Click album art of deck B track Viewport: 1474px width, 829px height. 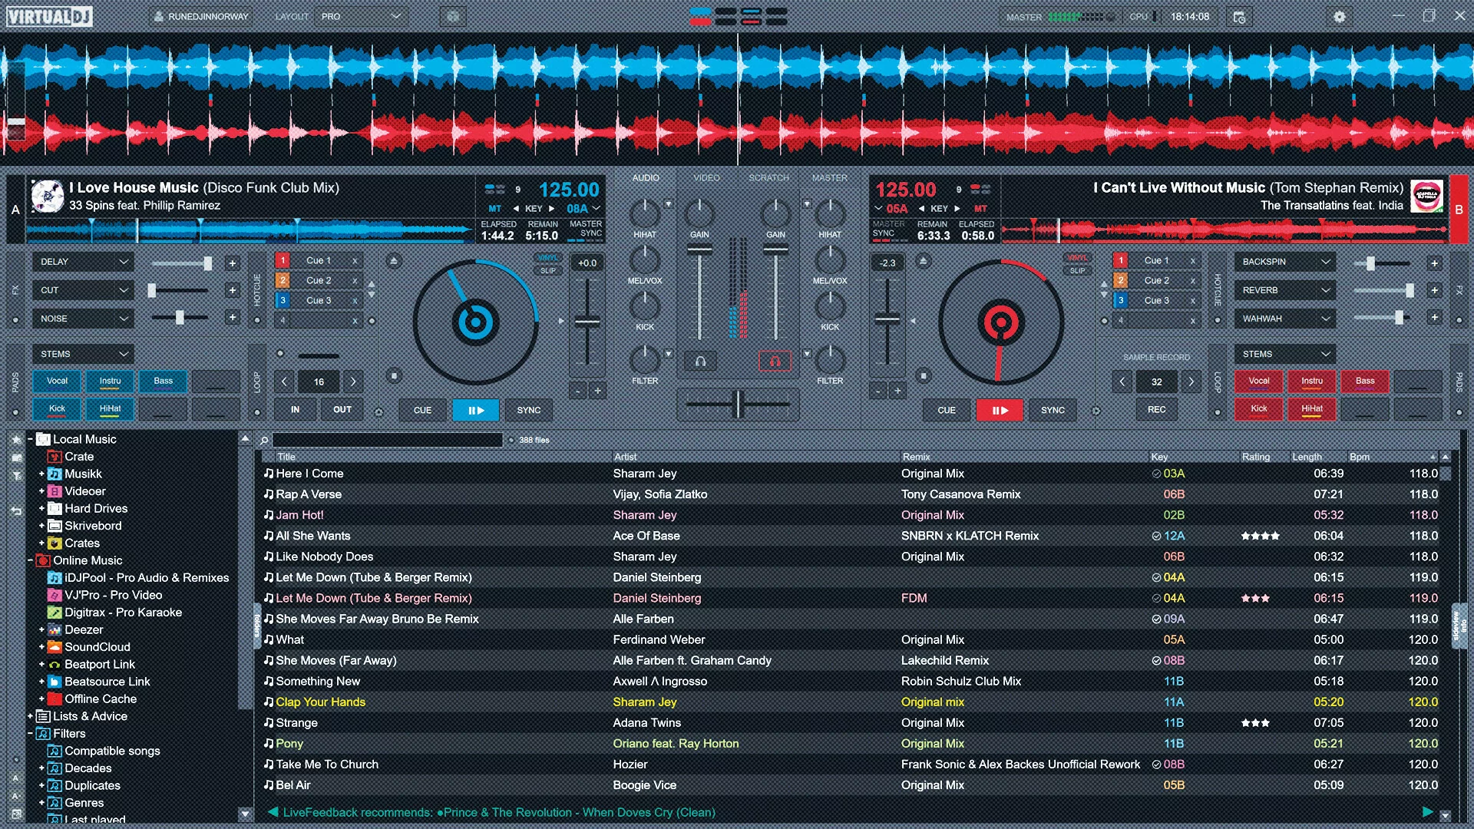click(1427, 197)
